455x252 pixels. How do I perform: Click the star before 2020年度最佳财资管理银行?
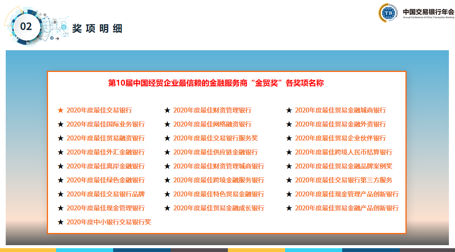tap(167, 110)
